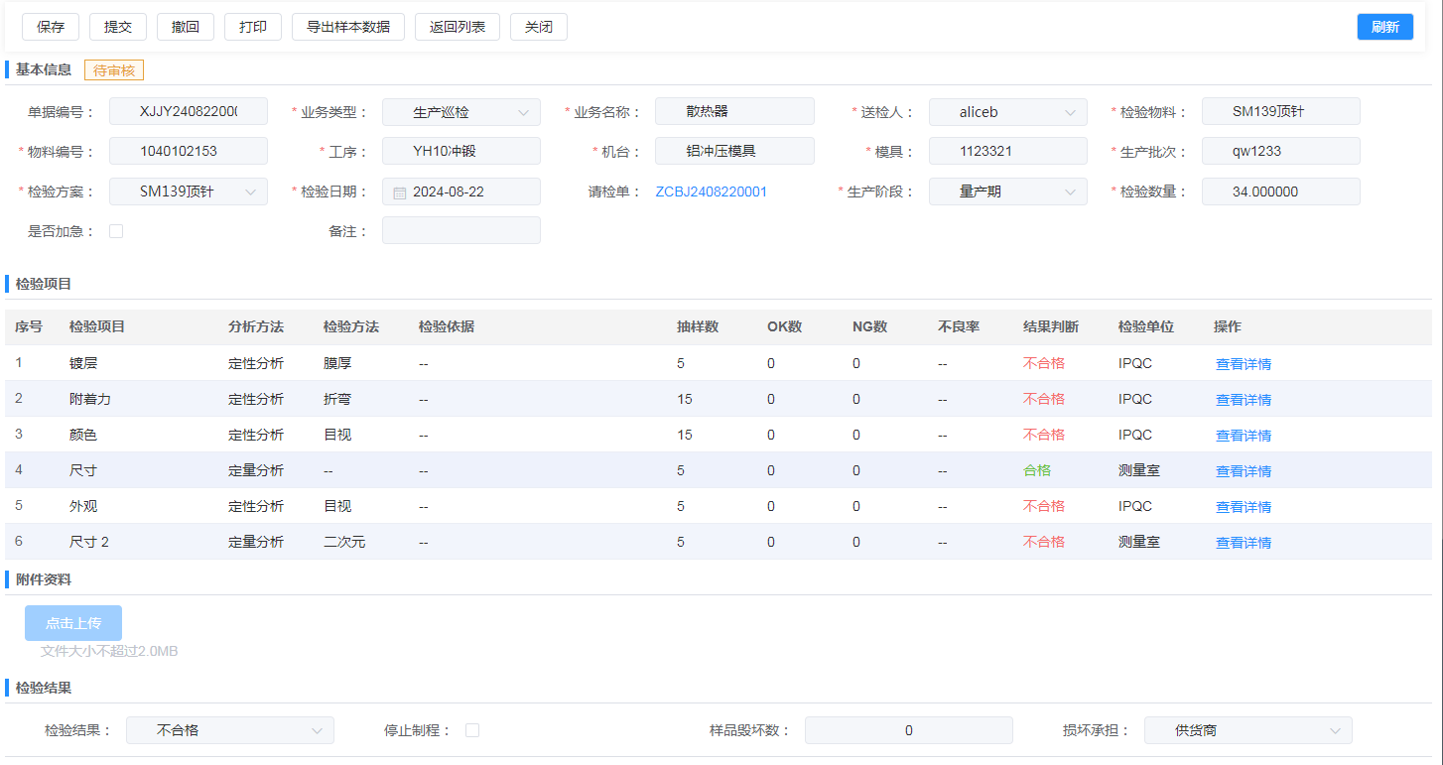Click the 待审核 status tag

tap(114, 70)
